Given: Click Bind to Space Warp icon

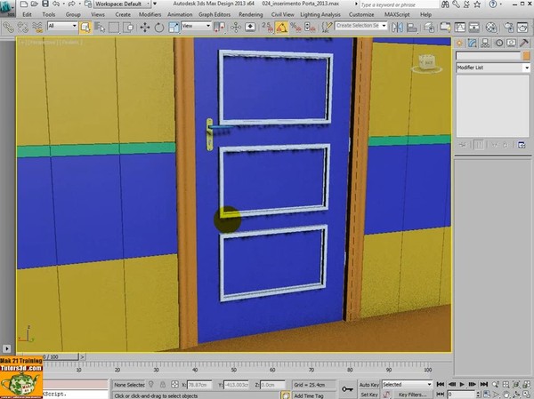Looking at the screenshot, I should coord(37,28).
